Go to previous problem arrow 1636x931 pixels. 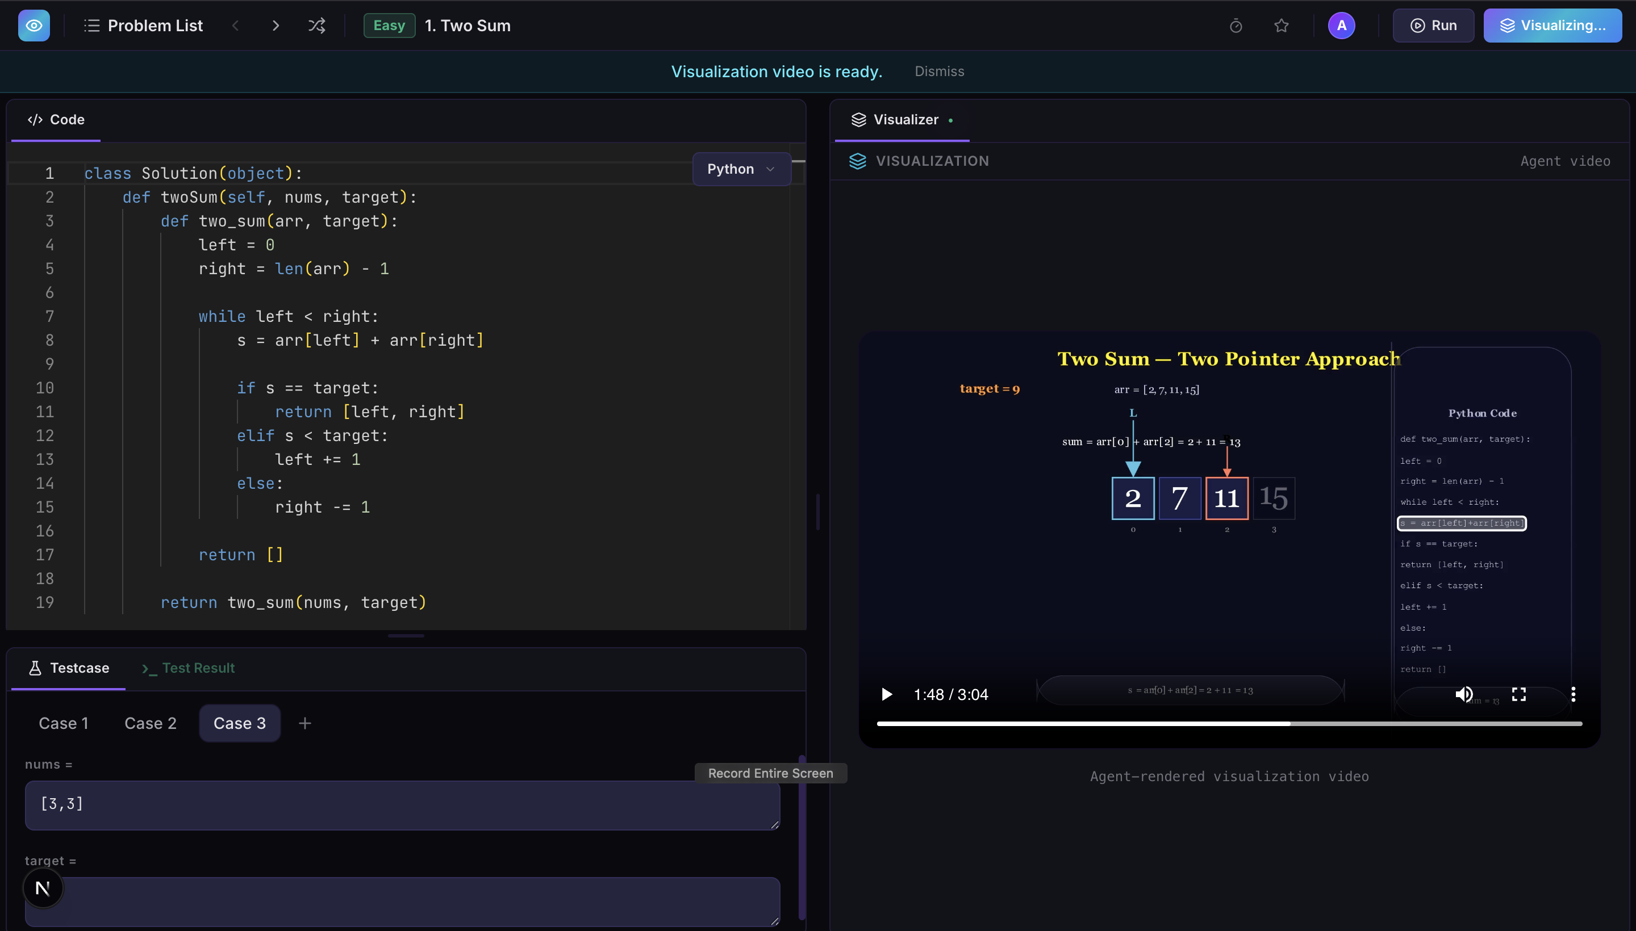(235, 26)
